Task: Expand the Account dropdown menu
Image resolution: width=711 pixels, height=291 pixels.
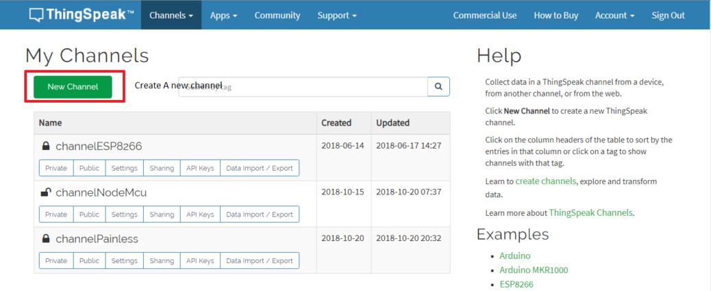Action: point(614,15)
